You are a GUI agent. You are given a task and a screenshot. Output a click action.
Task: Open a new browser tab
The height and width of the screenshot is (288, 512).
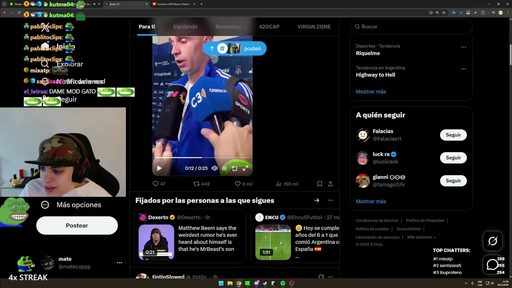(201, 4)
